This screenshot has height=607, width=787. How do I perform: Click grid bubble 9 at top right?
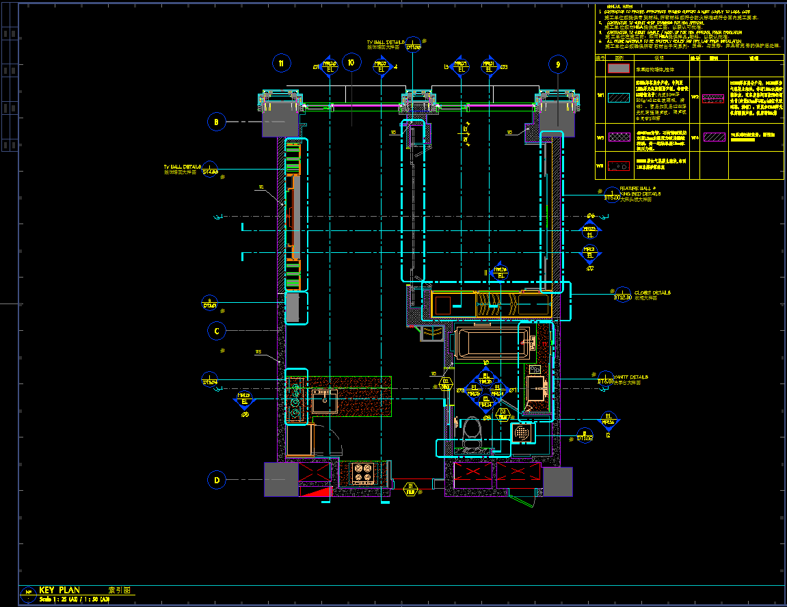(x=558, y=64)
